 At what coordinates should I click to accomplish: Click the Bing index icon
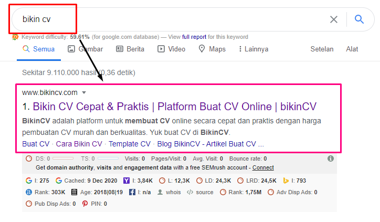point(286,181)
